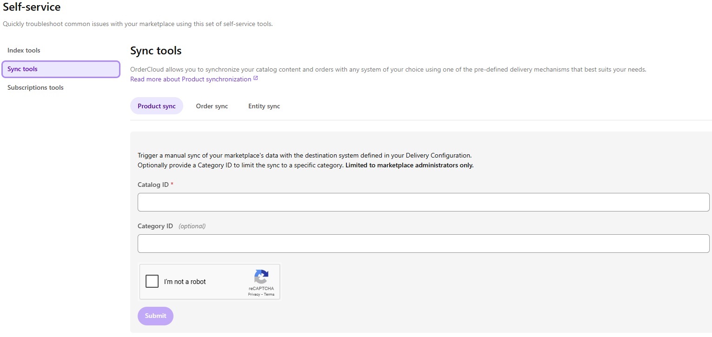Click the I'm not a robot label text
712x337 pixels.
(185, 282)
